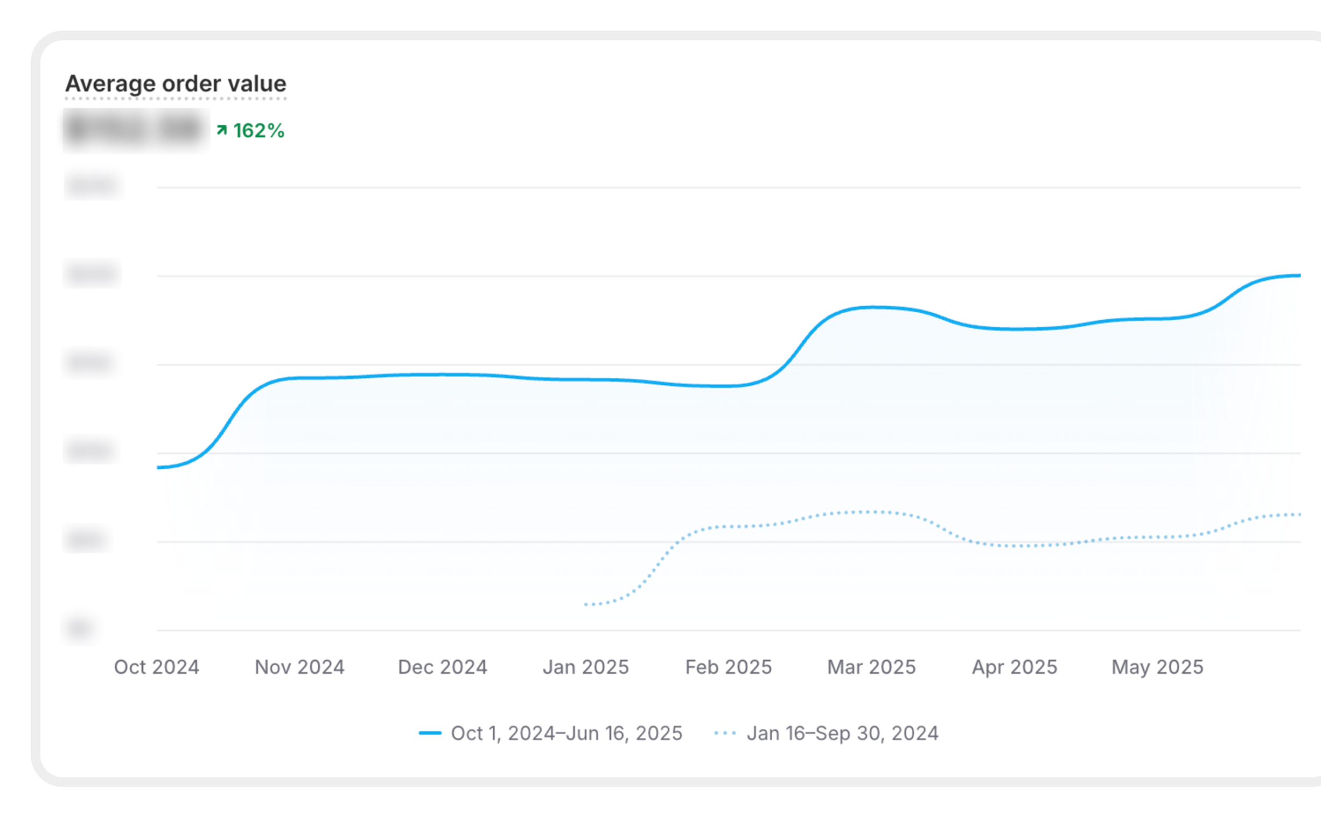
Task: Click the Apr 2025 x-axis label
Action: [1014, 667]
